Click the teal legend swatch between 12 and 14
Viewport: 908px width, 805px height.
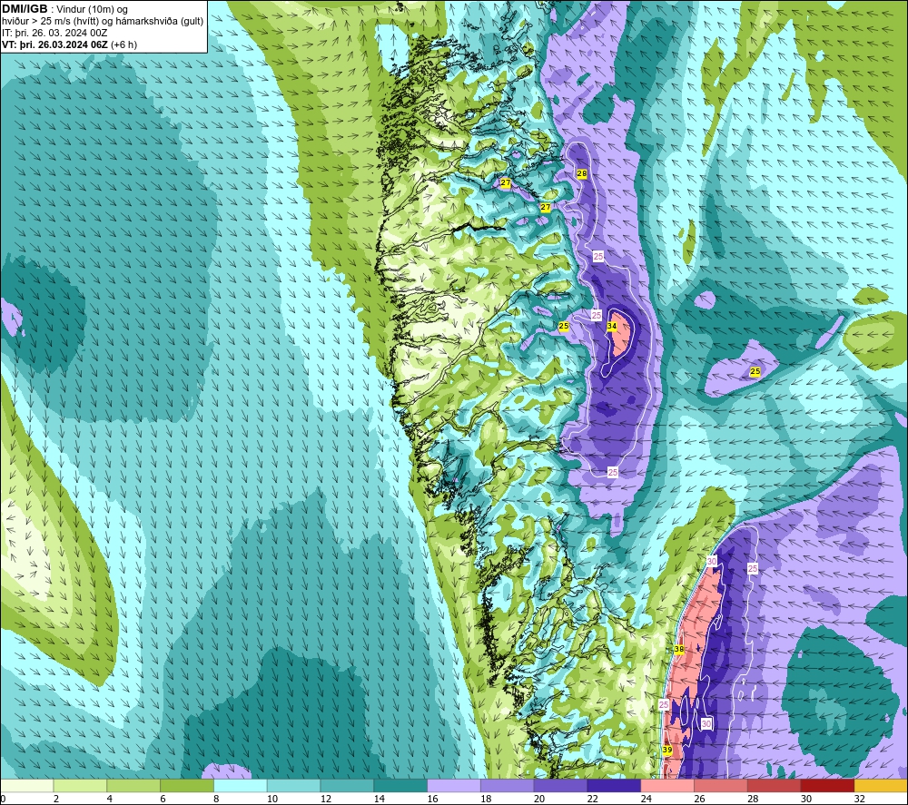tap(347, 785)
